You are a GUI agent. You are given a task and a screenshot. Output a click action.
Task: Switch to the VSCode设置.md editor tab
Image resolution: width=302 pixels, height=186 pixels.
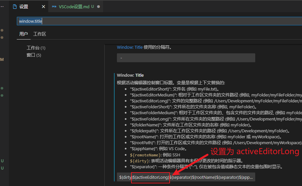pos(74,7)
